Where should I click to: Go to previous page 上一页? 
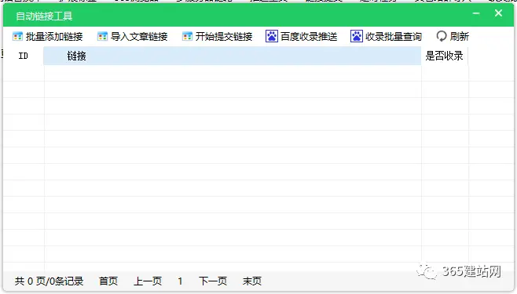pos(148,281)
